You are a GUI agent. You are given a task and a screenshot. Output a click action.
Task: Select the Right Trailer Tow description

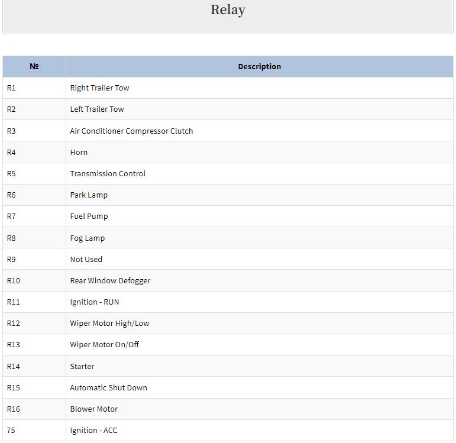[x=99, y=88]
